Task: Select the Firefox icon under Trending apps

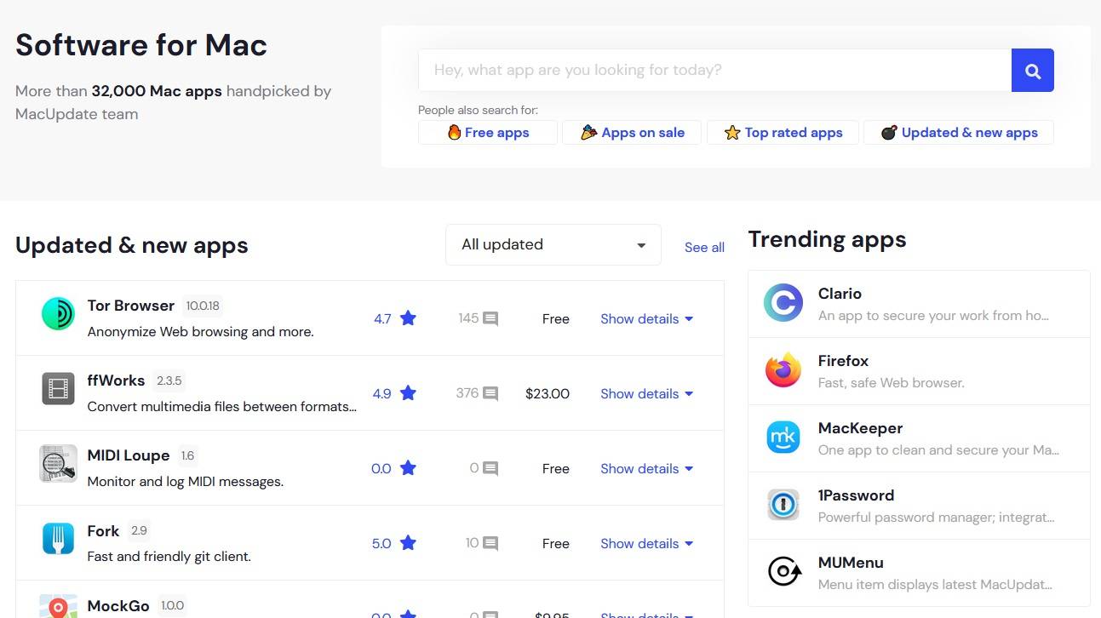Action: pyautogui.click(x=783, y=370)
